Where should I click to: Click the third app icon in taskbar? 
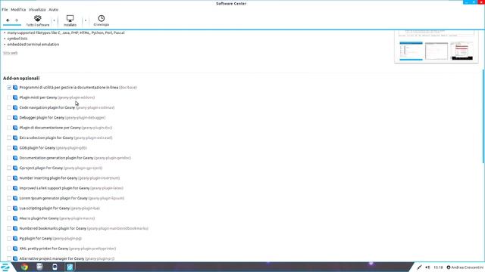tap(55, 267)
